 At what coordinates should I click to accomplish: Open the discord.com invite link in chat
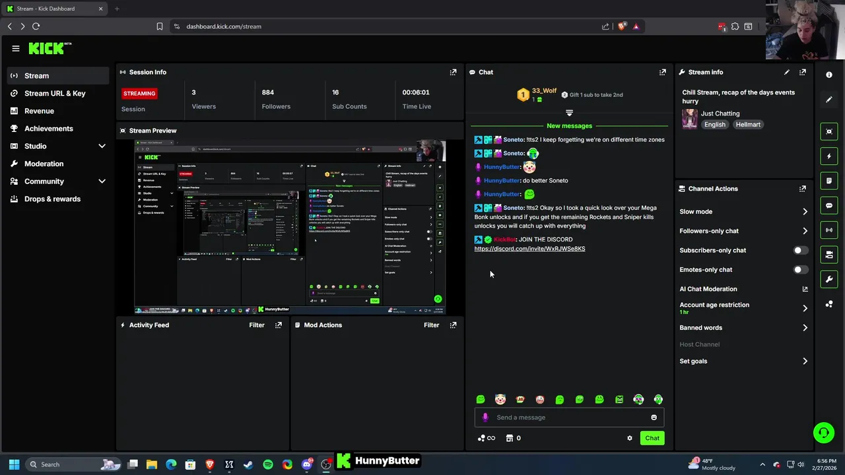point(529,249)
